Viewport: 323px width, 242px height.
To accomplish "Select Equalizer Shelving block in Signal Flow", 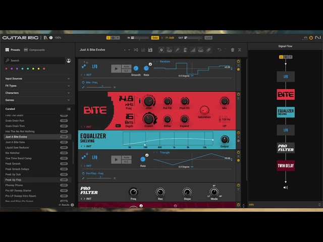I will (286, 112).
